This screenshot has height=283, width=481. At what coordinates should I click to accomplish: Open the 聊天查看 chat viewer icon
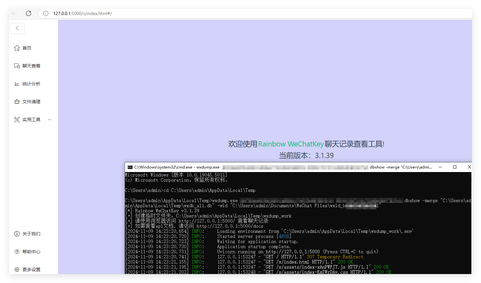point(17,66)
